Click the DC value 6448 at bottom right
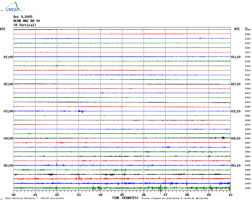The height and width of the screenshot is (202, 252). pyautogui.click(x=248, y=188)
